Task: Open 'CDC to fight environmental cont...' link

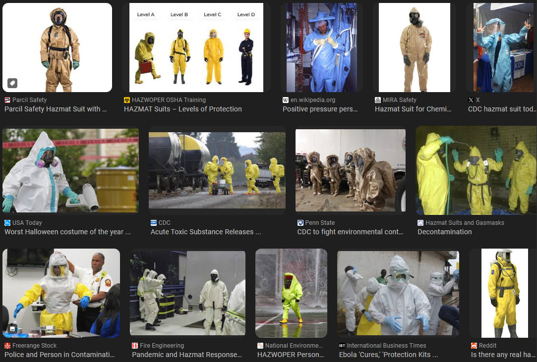Action: [x=351, y=232]
